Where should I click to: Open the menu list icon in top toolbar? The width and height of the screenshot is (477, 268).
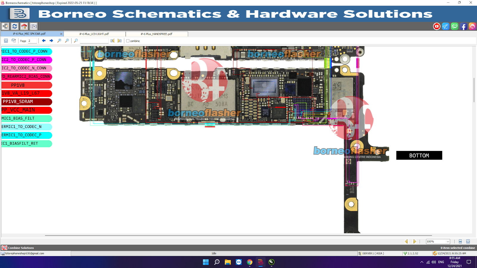pyautogui.click(x=5, y=26)
